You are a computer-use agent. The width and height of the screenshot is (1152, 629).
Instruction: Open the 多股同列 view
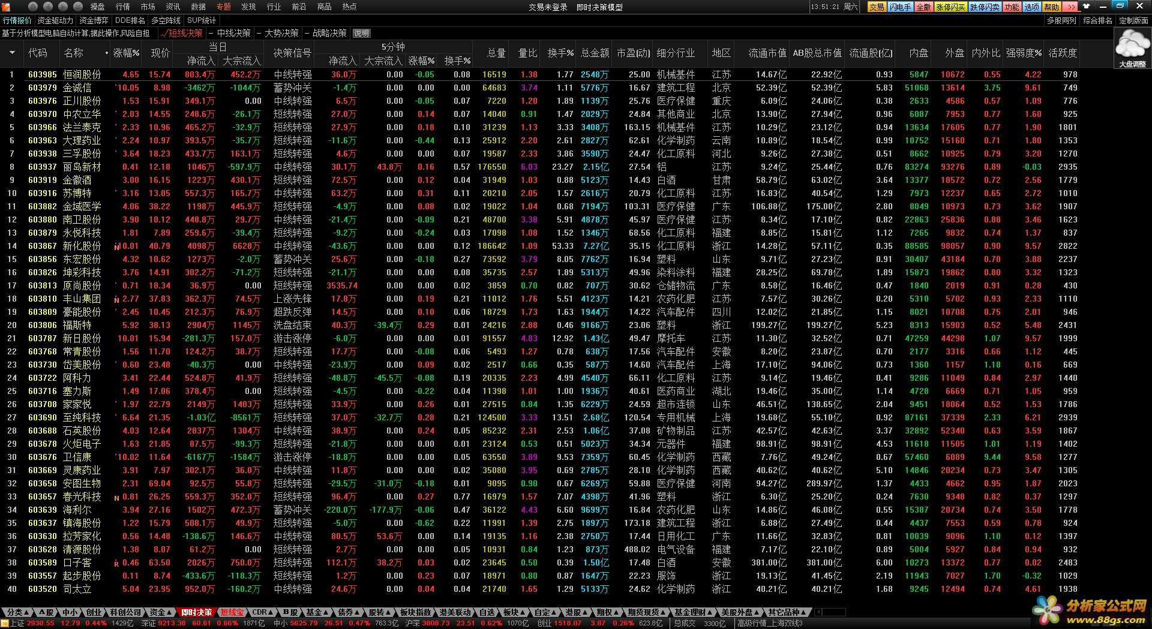coord(1061,20)
